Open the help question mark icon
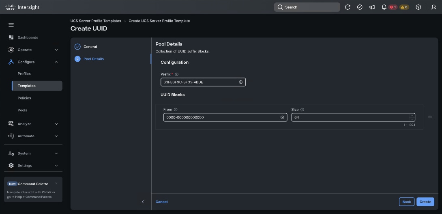The image size is (442, 214). click(418, 7)
